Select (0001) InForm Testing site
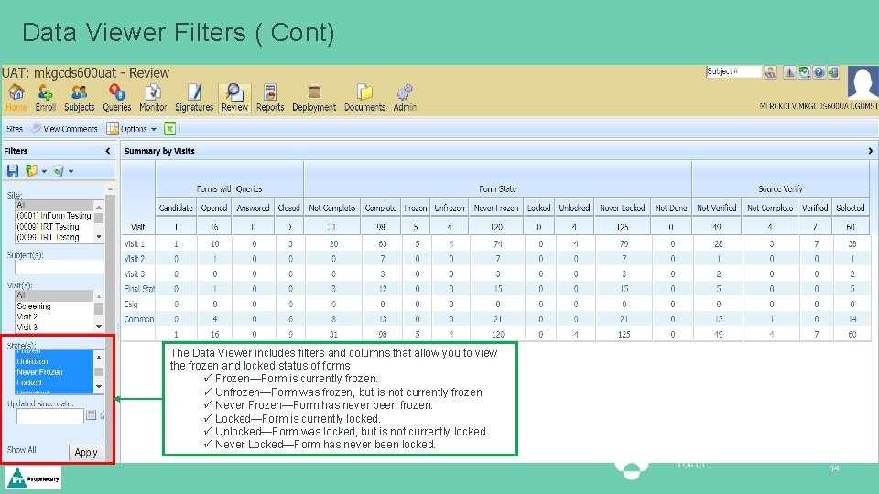Image resolution: width=879 pixels, height=494 pixels. pos(54,216)
